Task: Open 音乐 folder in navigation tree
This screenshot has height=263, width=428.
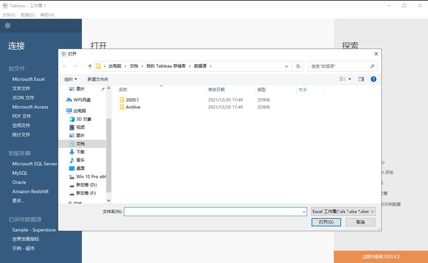Action: (77, 160)
